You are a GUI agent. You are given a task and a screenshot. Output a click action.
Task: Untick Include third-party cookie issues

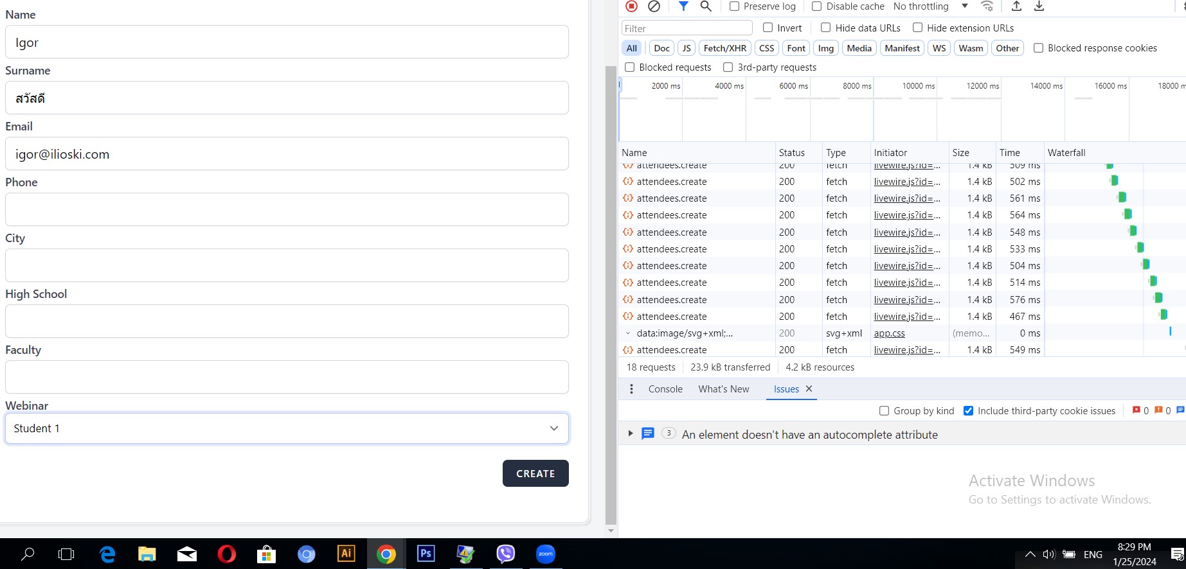(x=968, y=411)
